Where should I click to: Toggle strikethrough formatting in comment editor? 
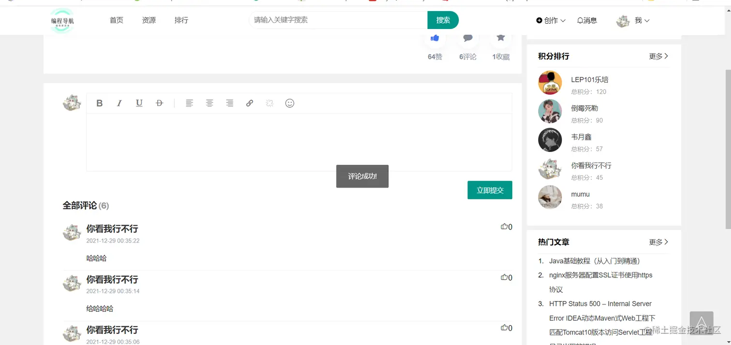(x=160, y=103)
